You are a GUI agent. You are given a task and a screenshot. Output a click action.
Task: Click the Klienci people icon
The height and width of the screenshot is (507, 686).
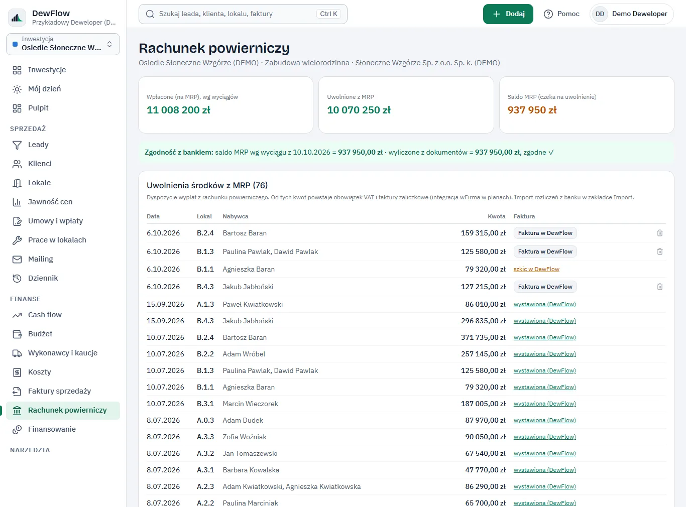17,164
